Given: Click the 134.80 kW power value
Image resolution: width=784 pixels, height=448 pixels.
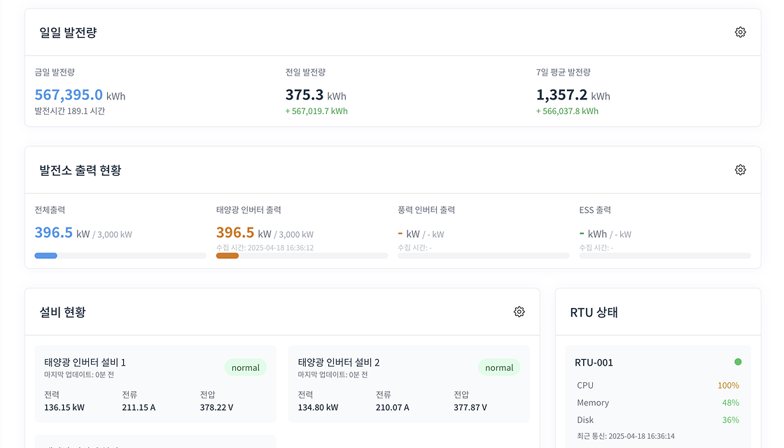Looking at the screenshot, I should 318,407.
